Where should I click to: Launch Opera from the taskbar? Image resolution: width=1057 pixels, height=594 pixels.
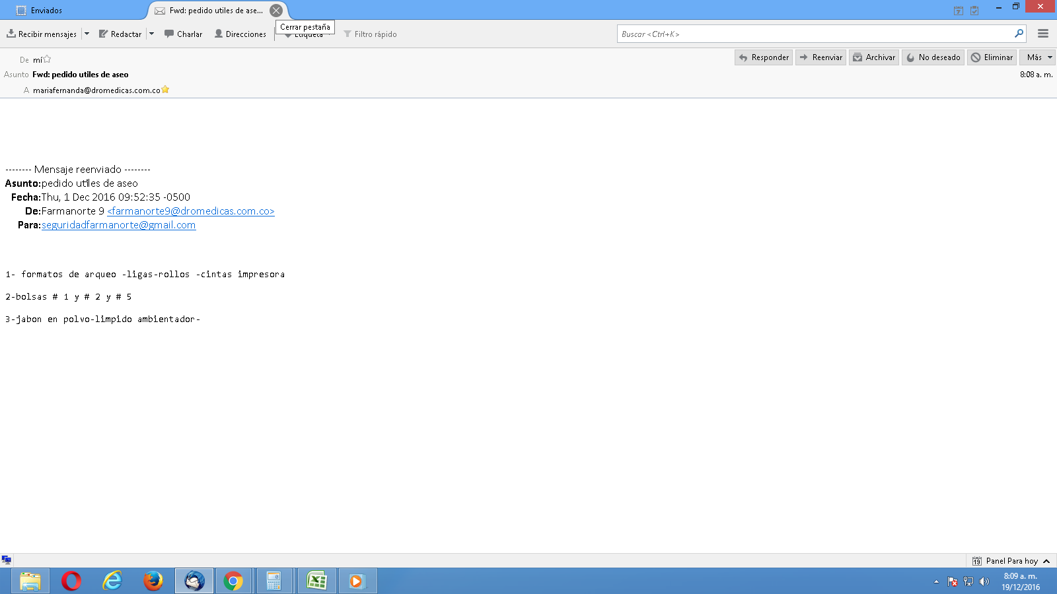click(x=71, y=581)
